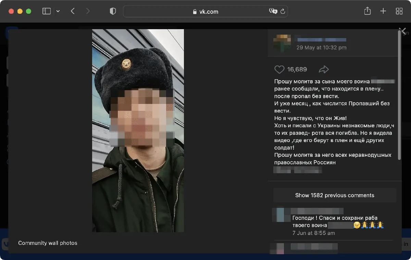Image resolution: width=411 pixels, height=260 pixels.
Task: Open the Safari share sheet icon
Action: pyautogui.click(x=368, y=11)
